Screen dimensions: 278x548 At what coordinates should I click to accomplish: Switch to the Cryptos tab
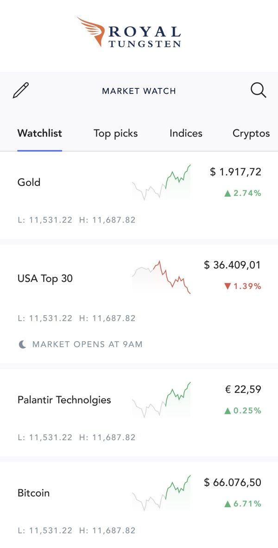pyautogui.click(x=251, y=133)
